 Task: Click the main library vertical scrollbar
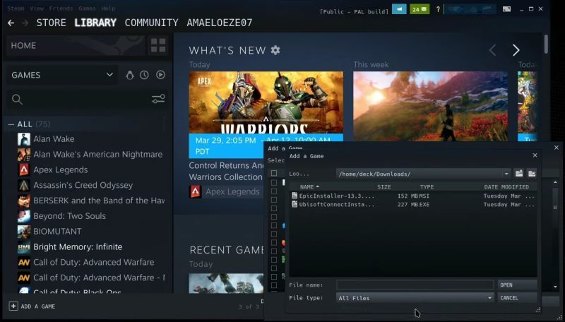[x=546, y=44]
